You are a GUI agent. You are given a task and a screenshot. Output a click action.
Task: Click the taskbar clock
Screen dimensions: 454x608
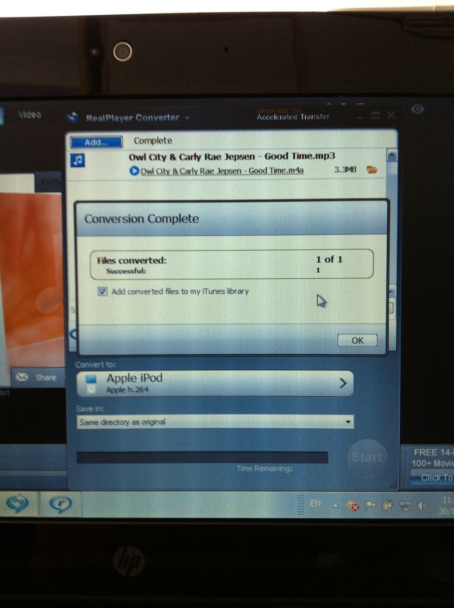coord(446,506)
